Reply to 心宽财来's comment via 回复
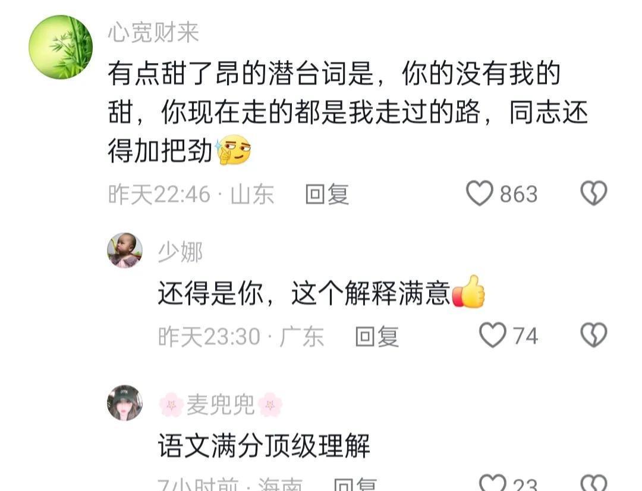 (327, 194)
